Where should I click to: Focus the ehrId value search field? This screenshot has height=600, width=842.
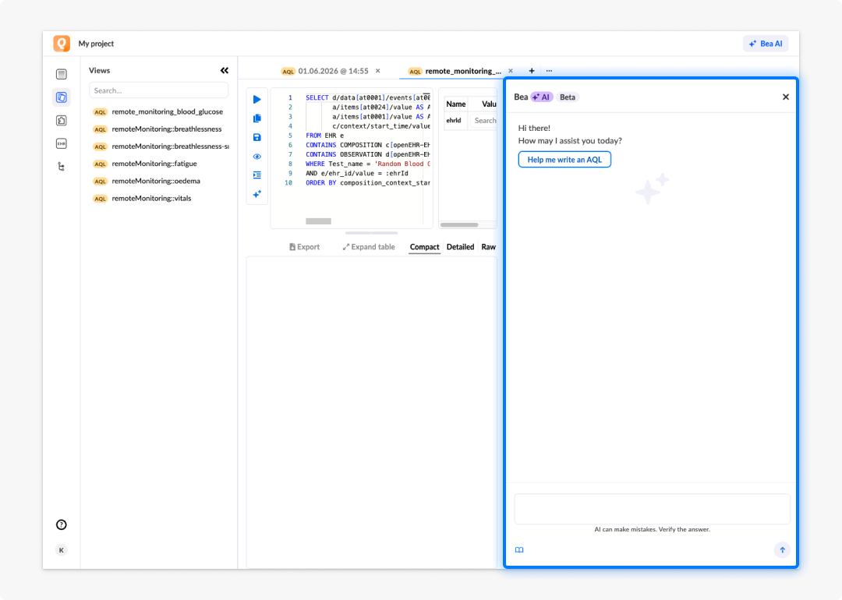[x=484, y=121]
